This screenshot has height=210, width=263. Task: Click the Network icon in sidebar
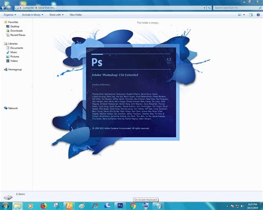[x=6, y=108]
